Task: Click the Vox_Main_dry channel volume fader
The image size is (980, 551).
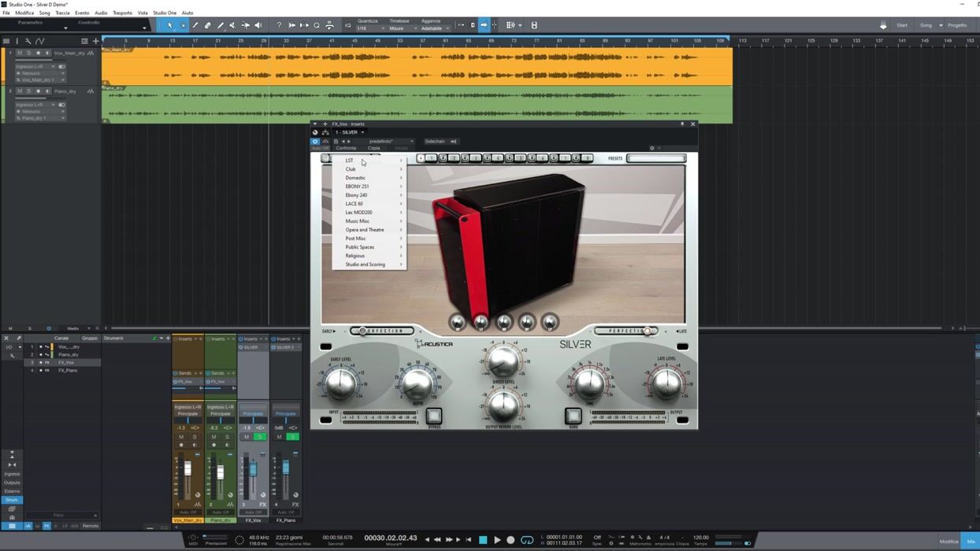Action: [187, 469]
